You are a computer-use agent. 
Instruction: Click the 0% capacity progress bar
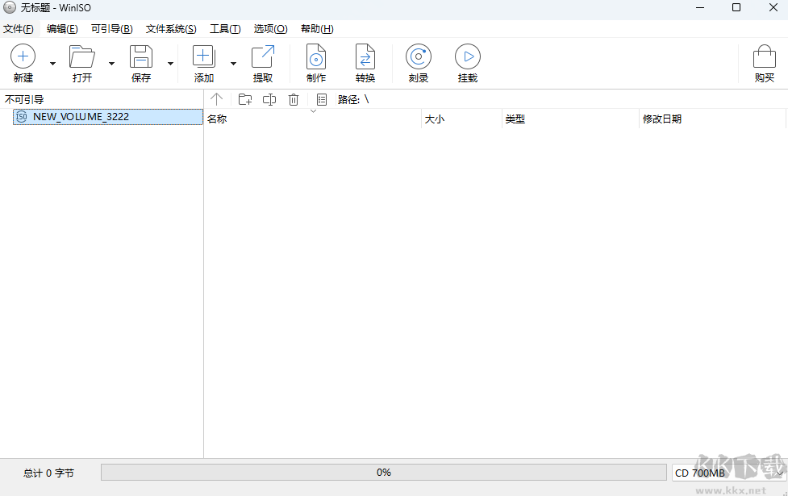[384, 473]
